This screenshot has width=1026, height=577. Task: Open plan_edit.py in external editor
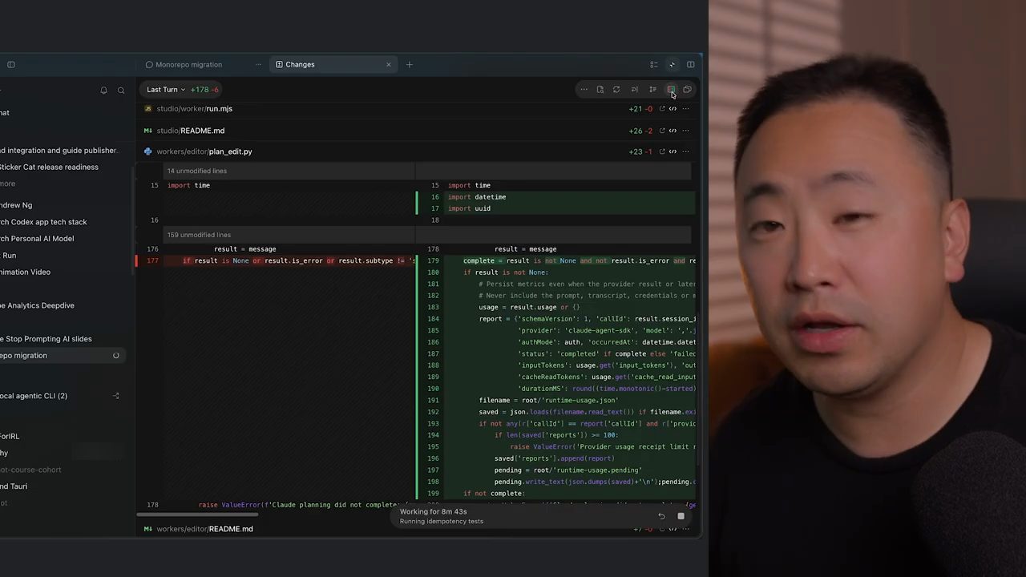pyautogui.click(x=662, y=151)
